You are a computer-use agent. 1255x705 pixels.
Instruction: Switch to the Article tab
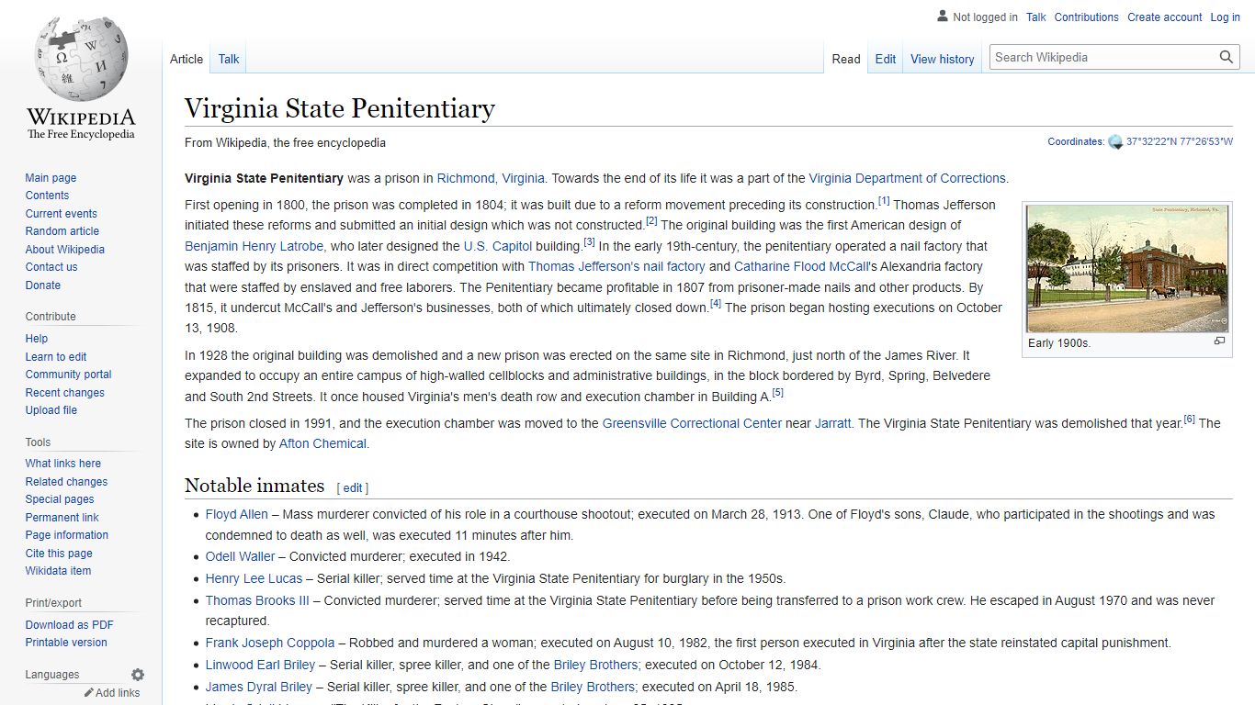[x=187, y=59]
